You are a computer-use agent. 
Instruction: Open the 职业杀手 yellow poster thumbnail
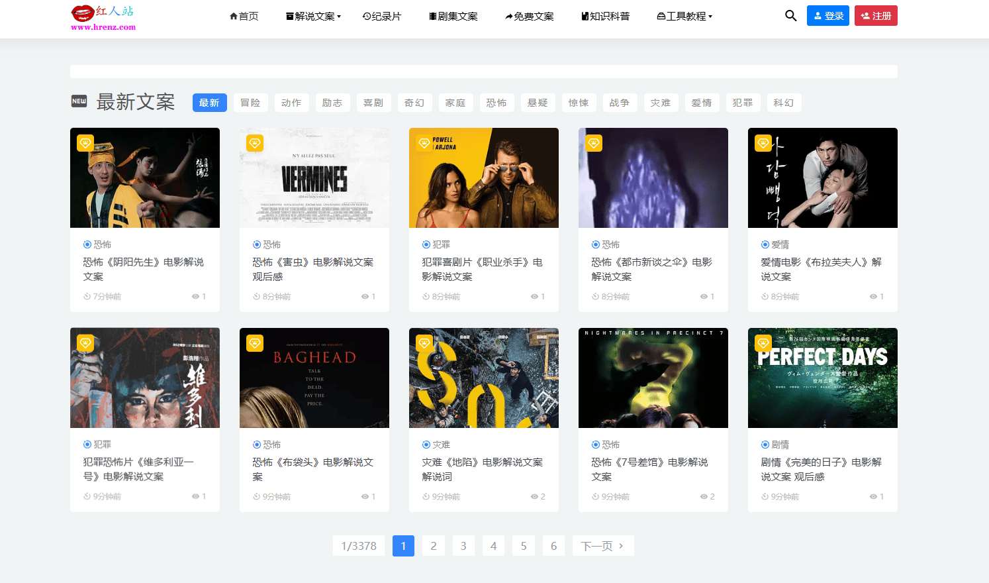click(484, 178)
